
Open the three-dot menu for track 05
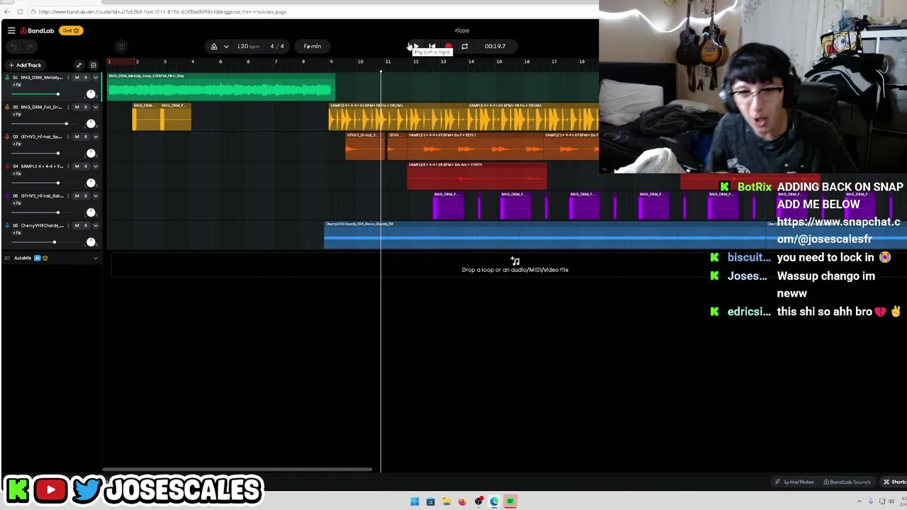pyautogui.click(x=69, y=196)
